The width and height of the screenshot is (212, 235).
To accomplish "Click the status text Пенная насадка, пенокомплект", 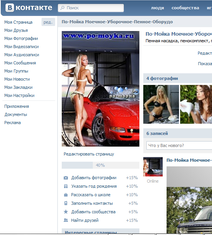I will [179, 41].
